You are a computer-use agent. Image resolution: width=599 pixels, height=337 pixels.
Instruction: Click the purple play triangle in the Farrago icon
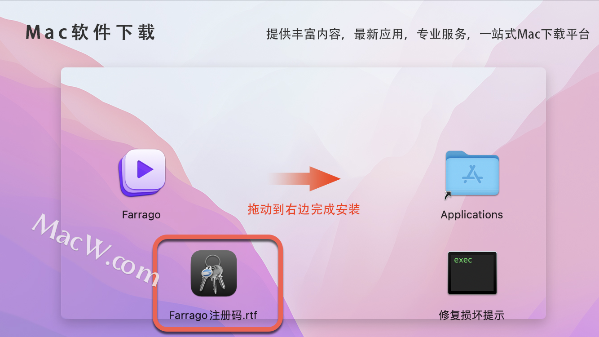(145, 170)
